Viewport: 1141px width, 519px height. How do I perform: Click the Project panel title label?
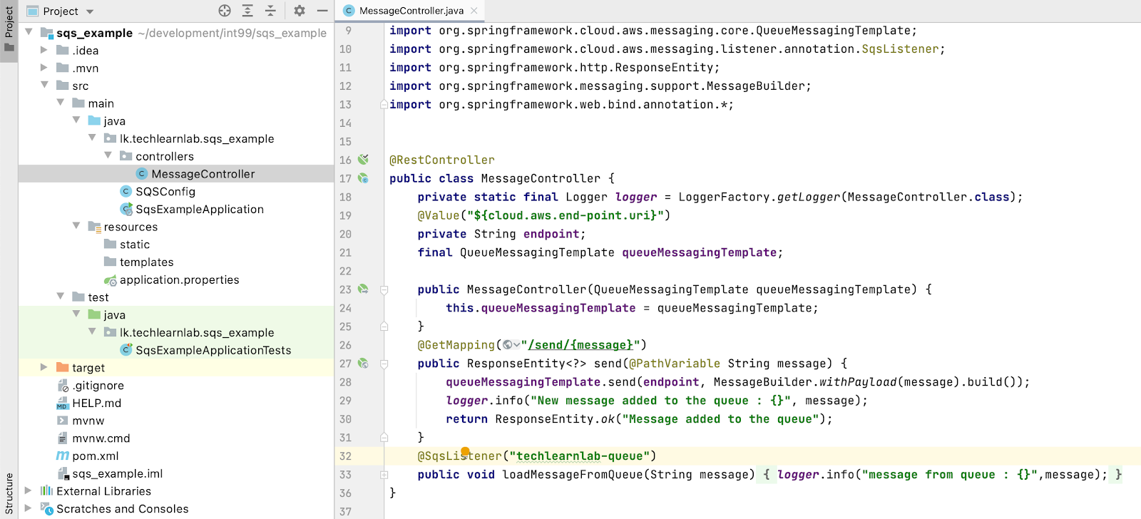pyautogui.click(x=61, y=11)
